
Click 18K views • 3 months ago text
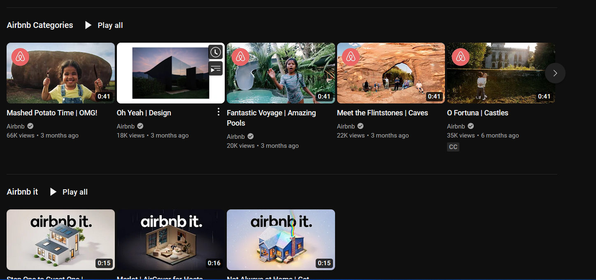coord(153,135)
